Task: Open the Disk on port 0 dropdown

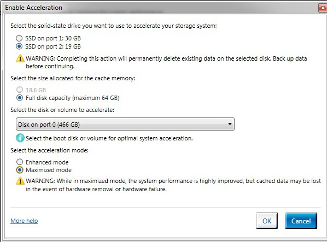Action: coord(125,124)
